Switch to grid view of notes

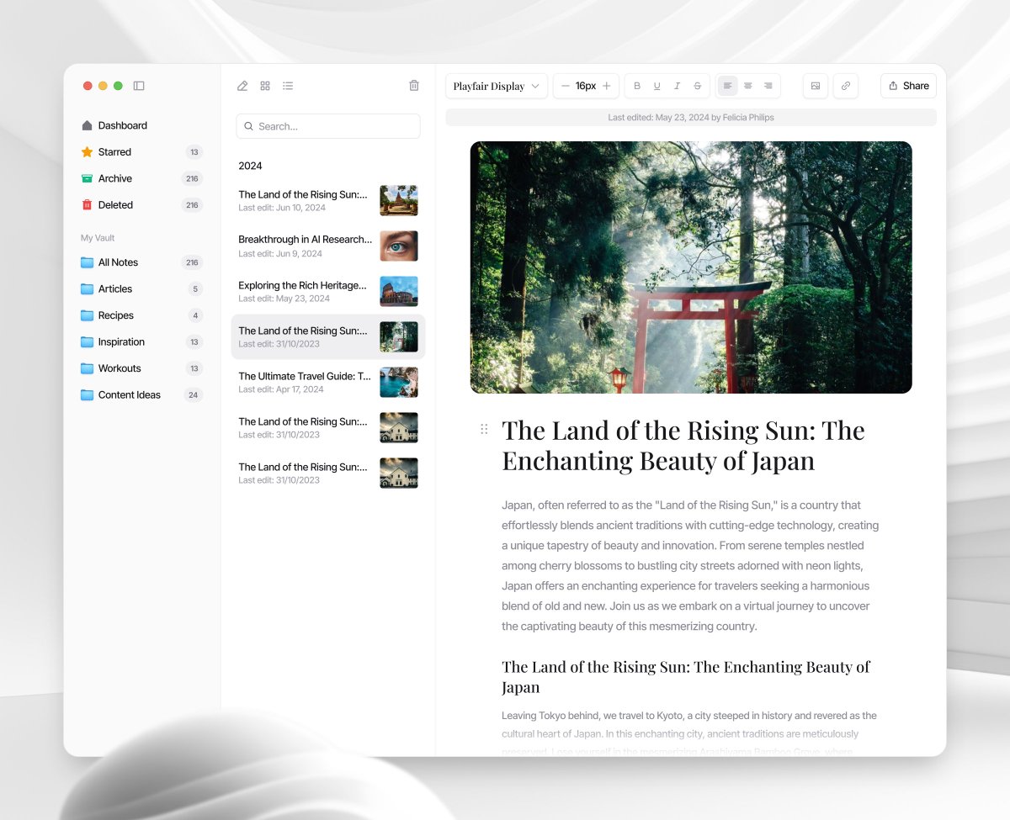(265, 86)
